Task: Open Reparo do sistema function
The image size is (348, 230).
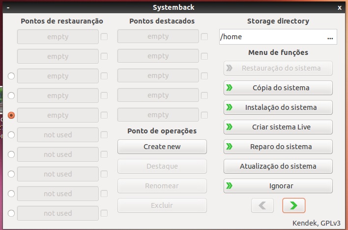Action: 278,147
